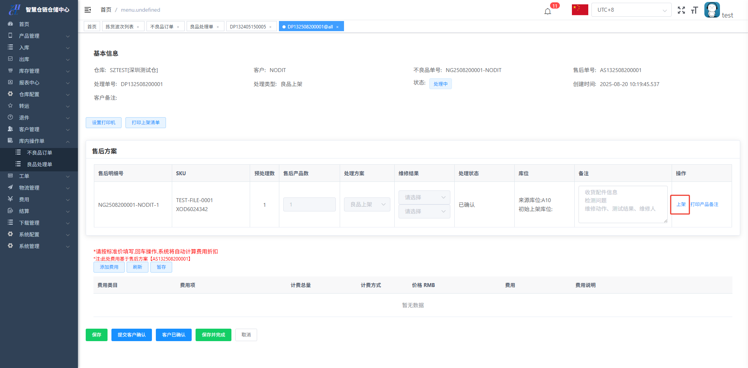Close the 拣货波次列表 tab

pos(138,27)
